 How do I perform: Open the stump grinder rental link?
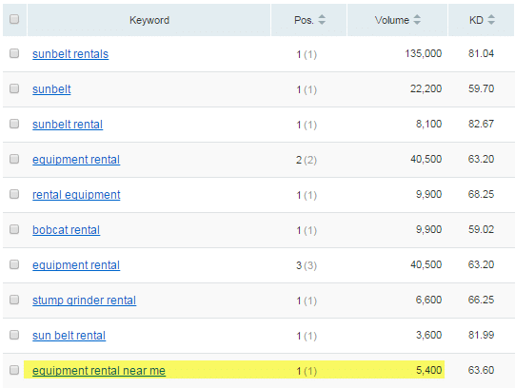(x=84, y=301)
